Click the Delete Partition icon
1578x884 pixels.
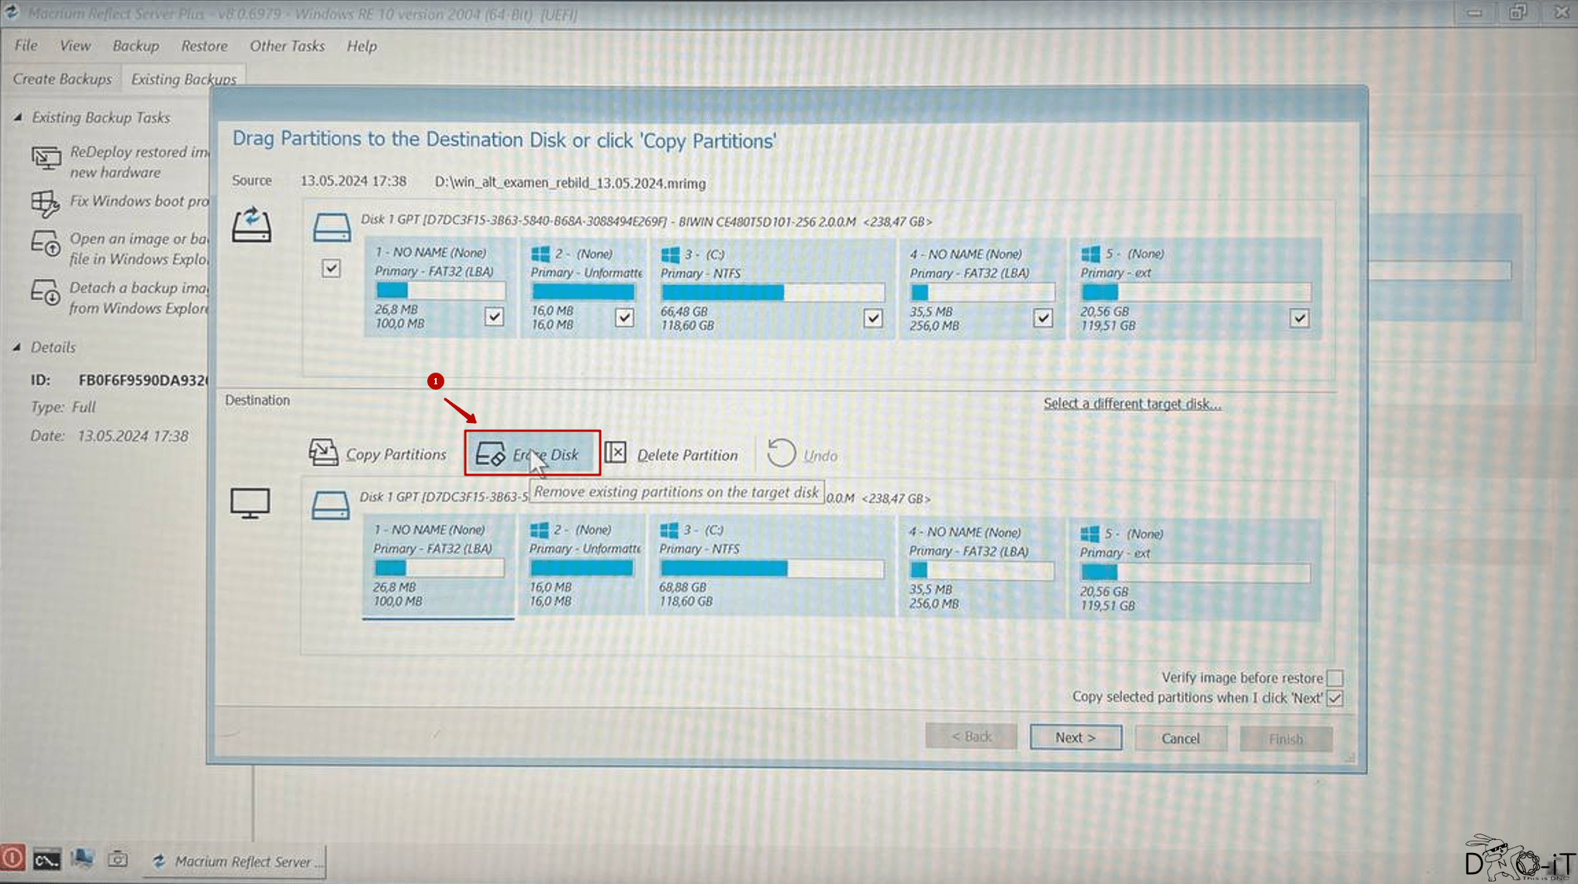[616, 452]
